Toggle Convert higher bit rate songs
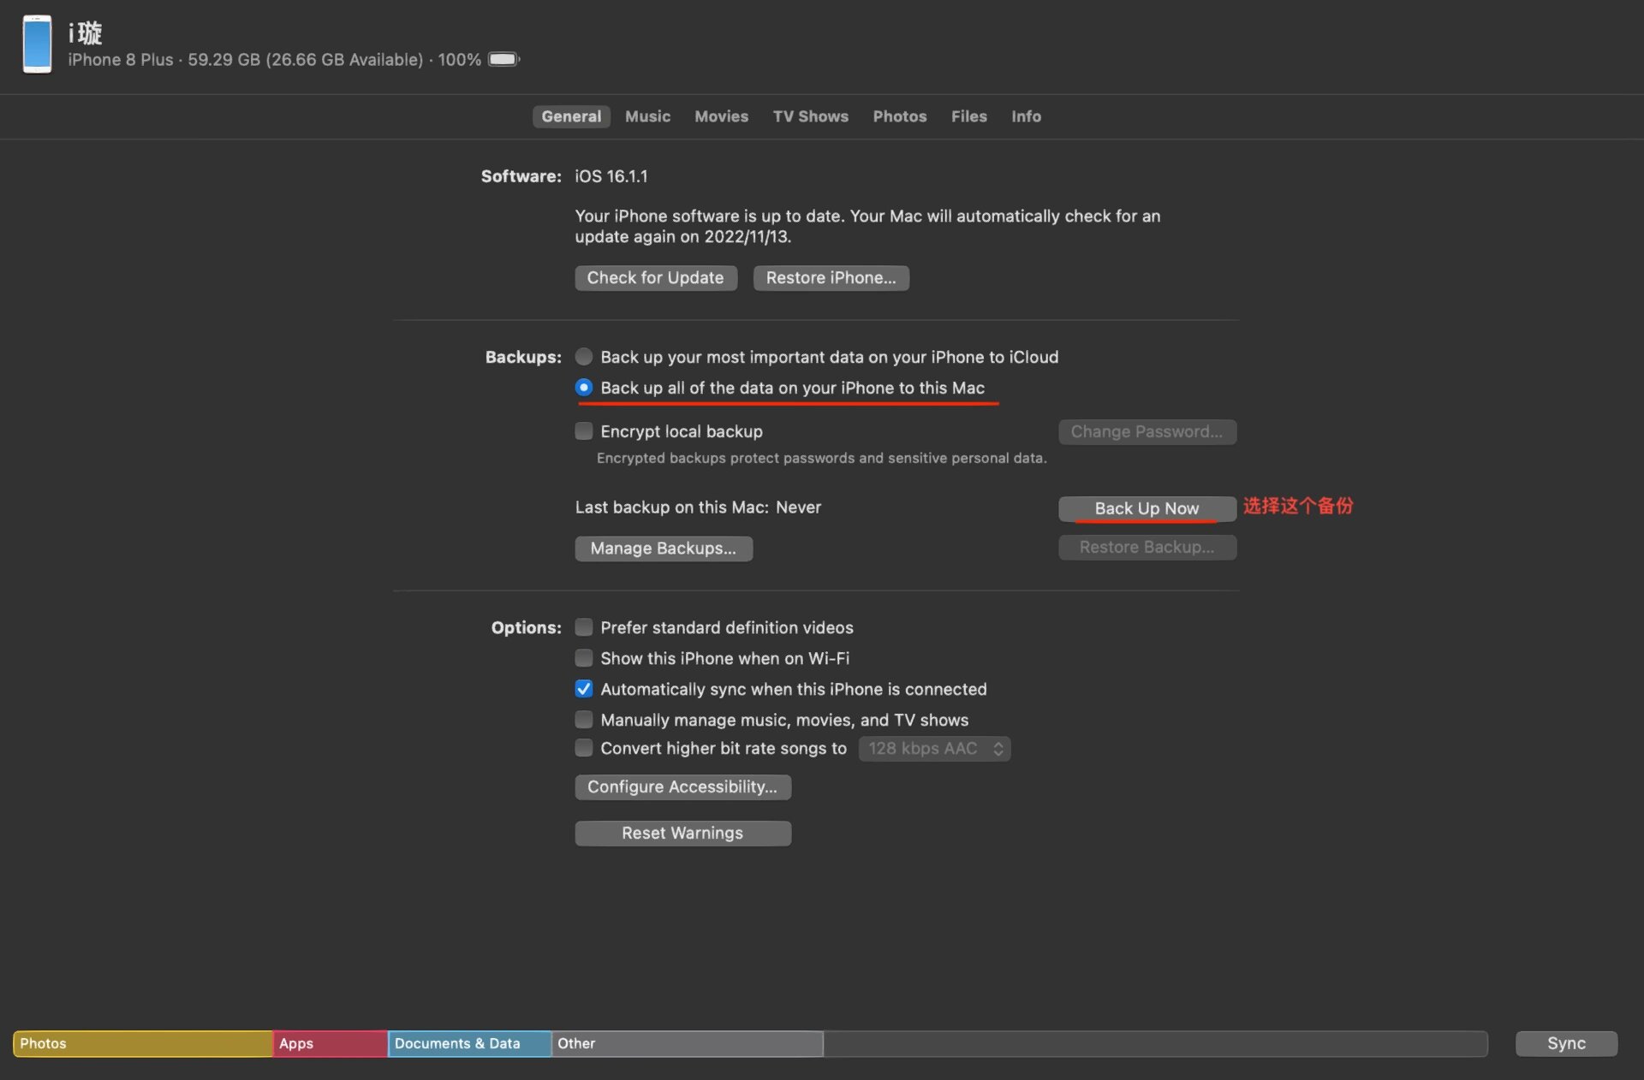 584,748
